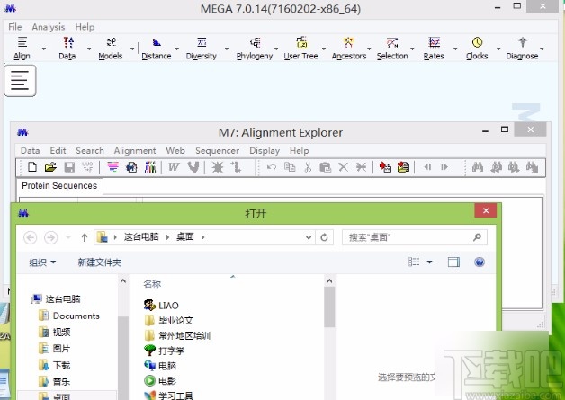Open the Sequencer menu
The image size is (565, 400).
tap(218, 150)
